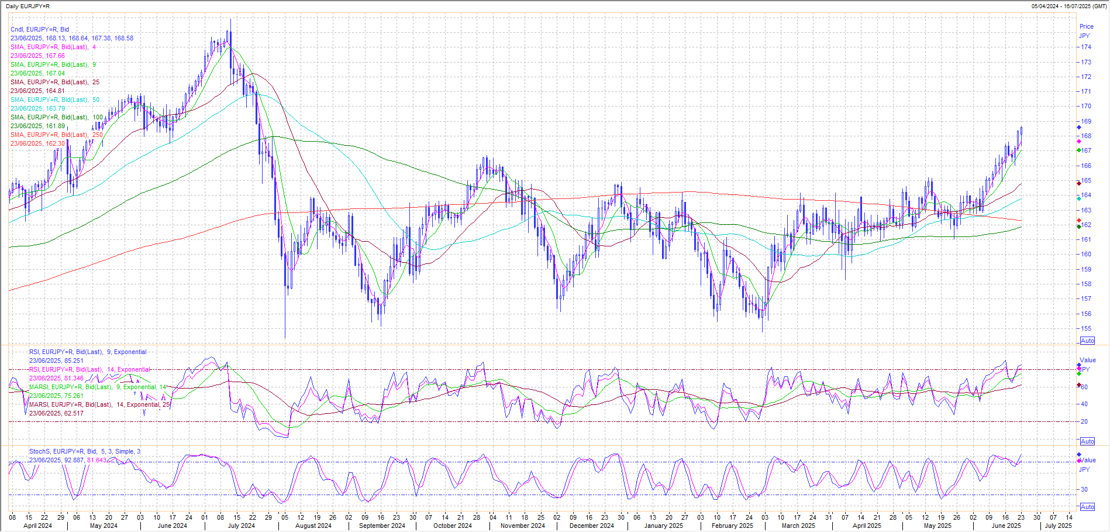1110x532 pixels.
Task: Select the 'SMA, EURJPY=R, Bid(Last), 4' legend label
Action: (x=53, y=47)
